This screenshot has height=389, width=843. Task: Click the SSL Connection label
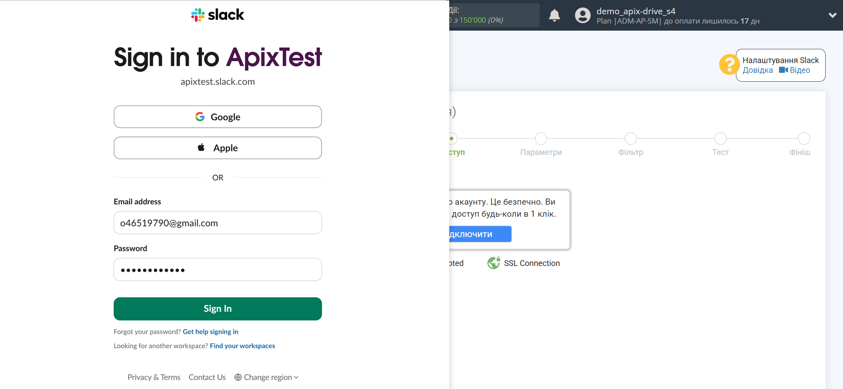[532, 263]
